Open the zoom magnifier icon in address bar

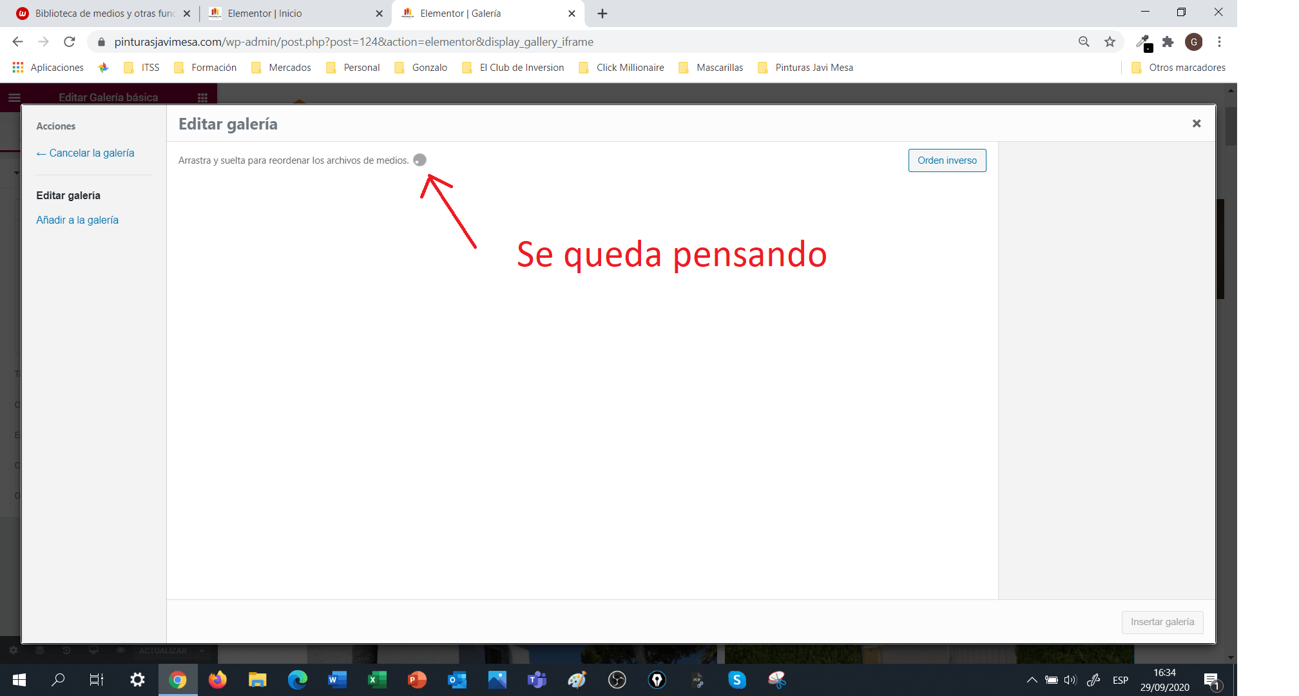pyautogui.click(x=1084, y=42)
